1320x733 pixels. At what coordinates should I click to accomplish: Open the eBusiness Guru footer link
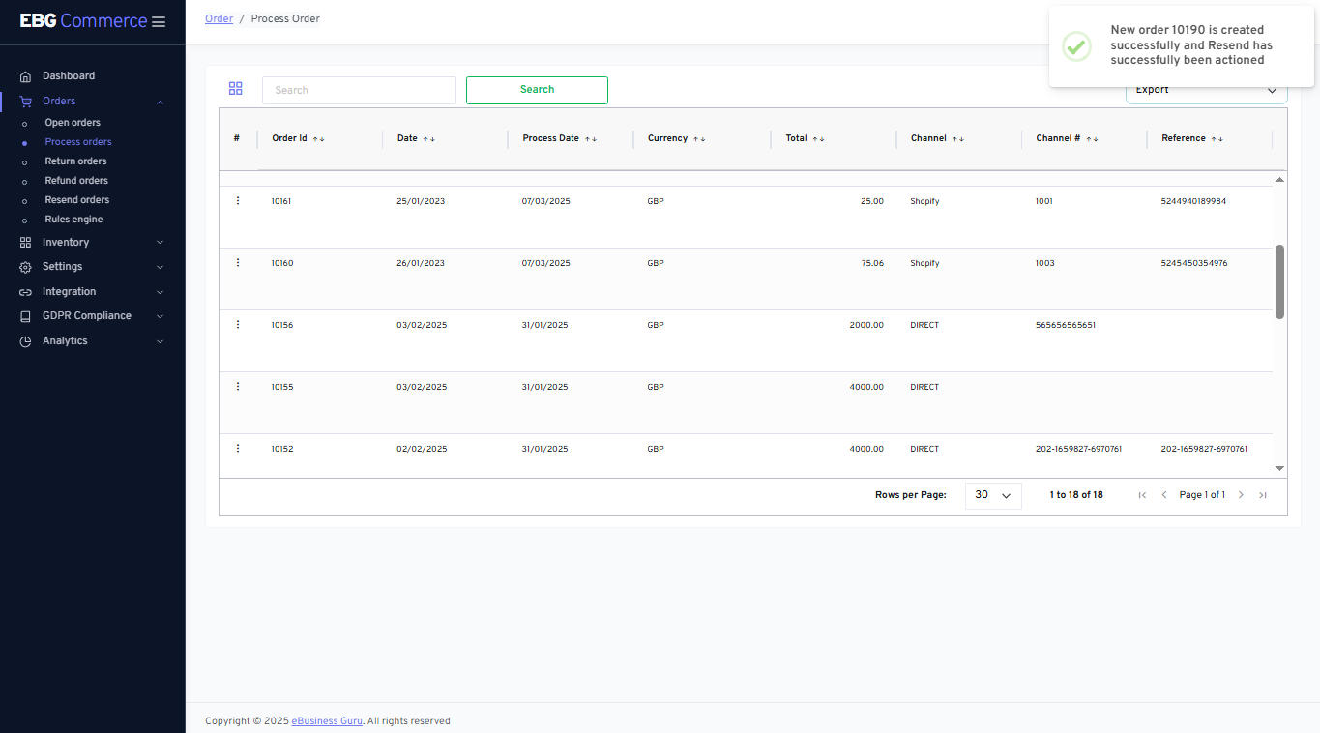pyautogui.click(x=327, y=721)
